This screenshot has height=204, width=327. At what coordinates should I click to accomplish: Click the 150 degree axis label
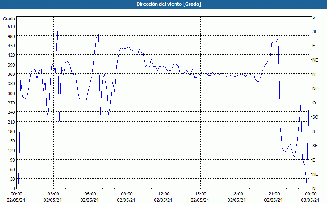tap(11, 141)
